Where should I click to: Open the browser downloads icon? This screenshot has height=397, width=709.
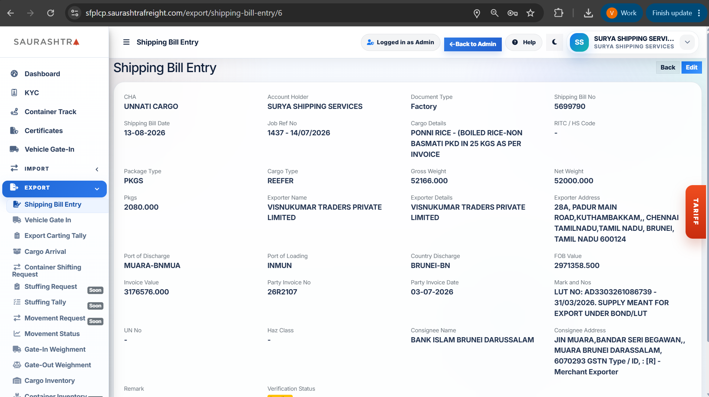tap(588, 13)
